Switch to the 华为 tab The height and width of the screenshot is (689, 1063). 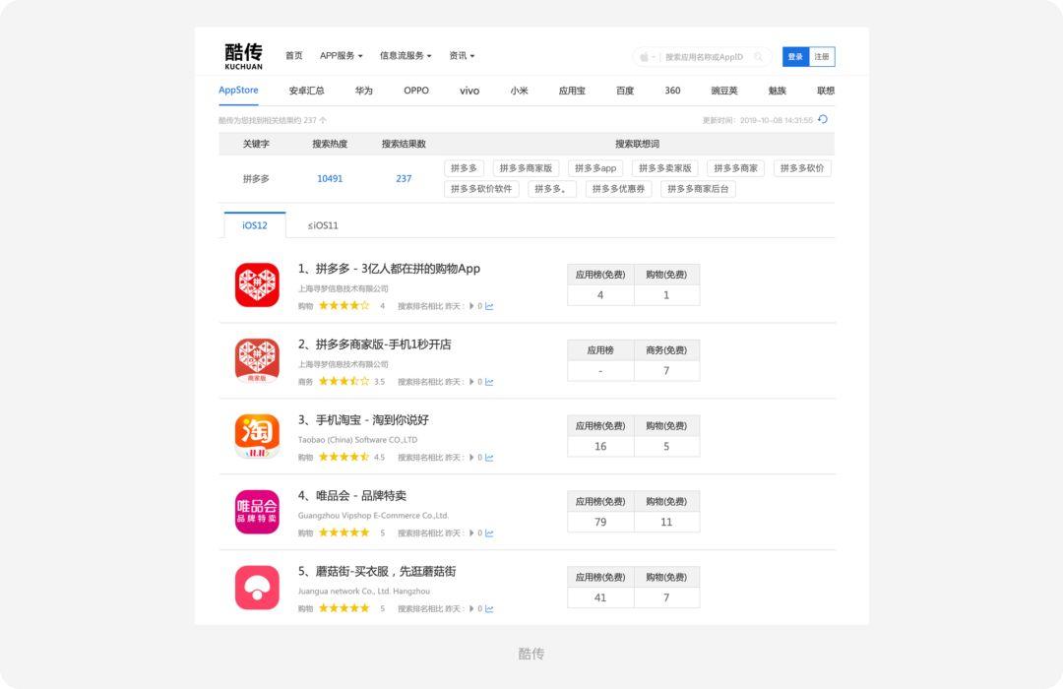pos(364,91)
